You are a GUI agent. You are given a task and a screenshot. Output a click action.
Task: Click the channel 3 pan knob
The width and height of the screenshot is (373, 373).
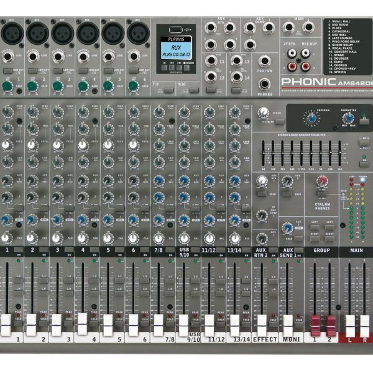tap(57, 237)
